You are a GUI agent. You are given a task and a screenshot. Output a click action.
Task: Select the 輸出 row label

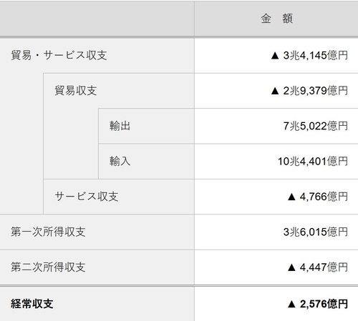(x=120, y=126)
